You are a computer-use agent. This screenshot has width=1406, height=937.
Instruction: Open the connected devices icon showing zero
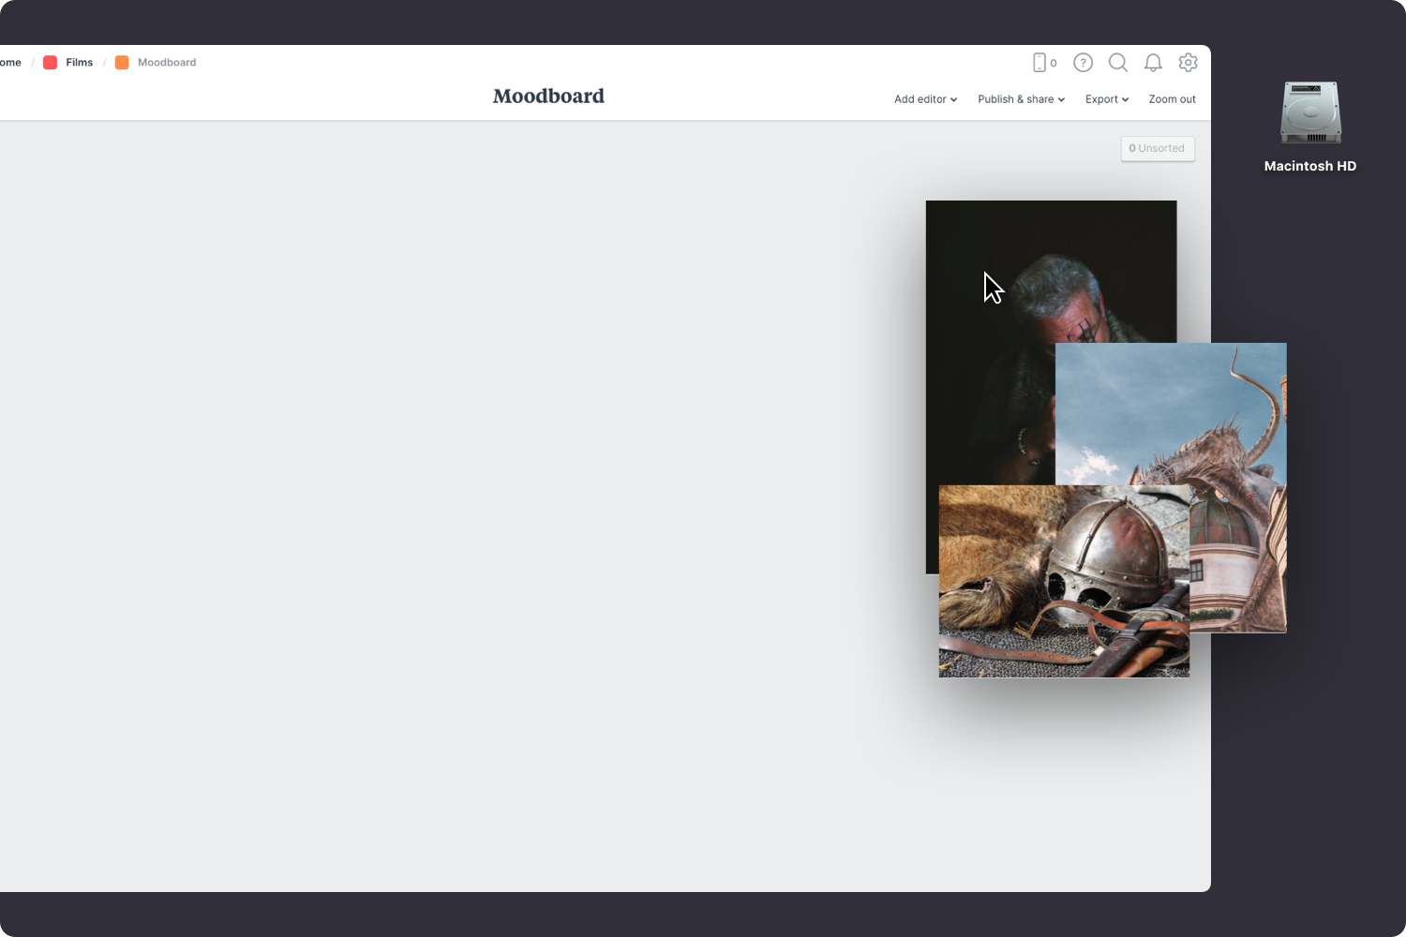point(1042,62)
